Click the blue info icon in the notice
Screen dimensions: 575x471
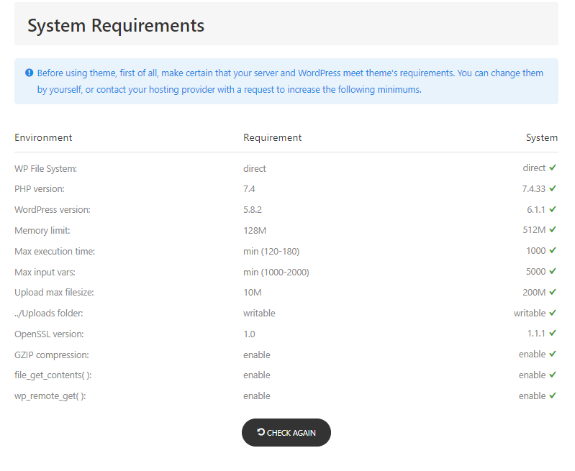(29, 73)
